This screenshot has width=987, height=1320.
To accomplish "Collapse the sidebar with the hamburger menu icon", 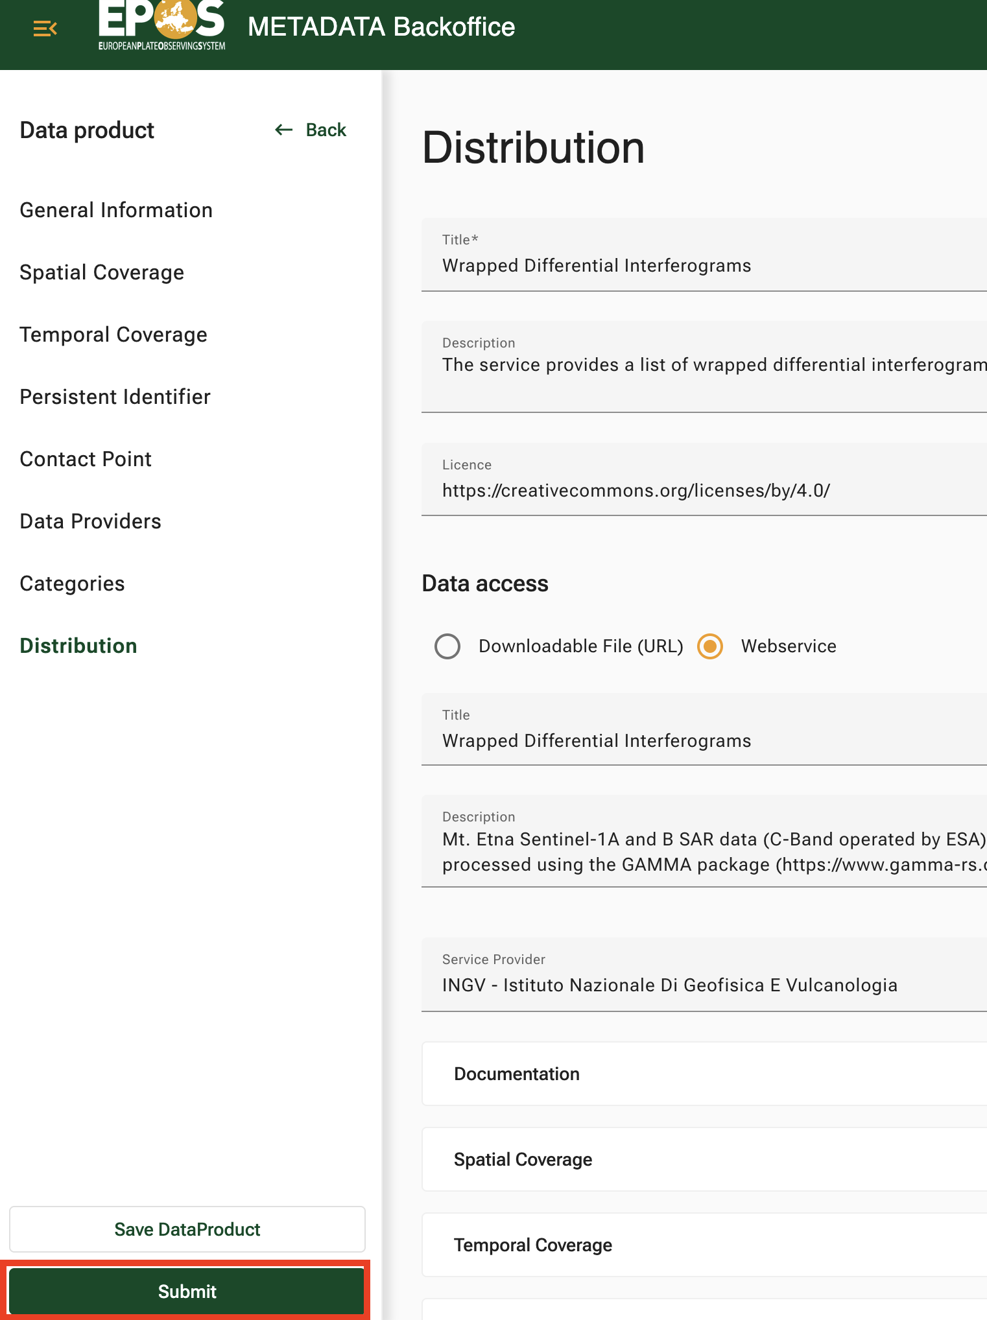I will click(x=45, y=29).
